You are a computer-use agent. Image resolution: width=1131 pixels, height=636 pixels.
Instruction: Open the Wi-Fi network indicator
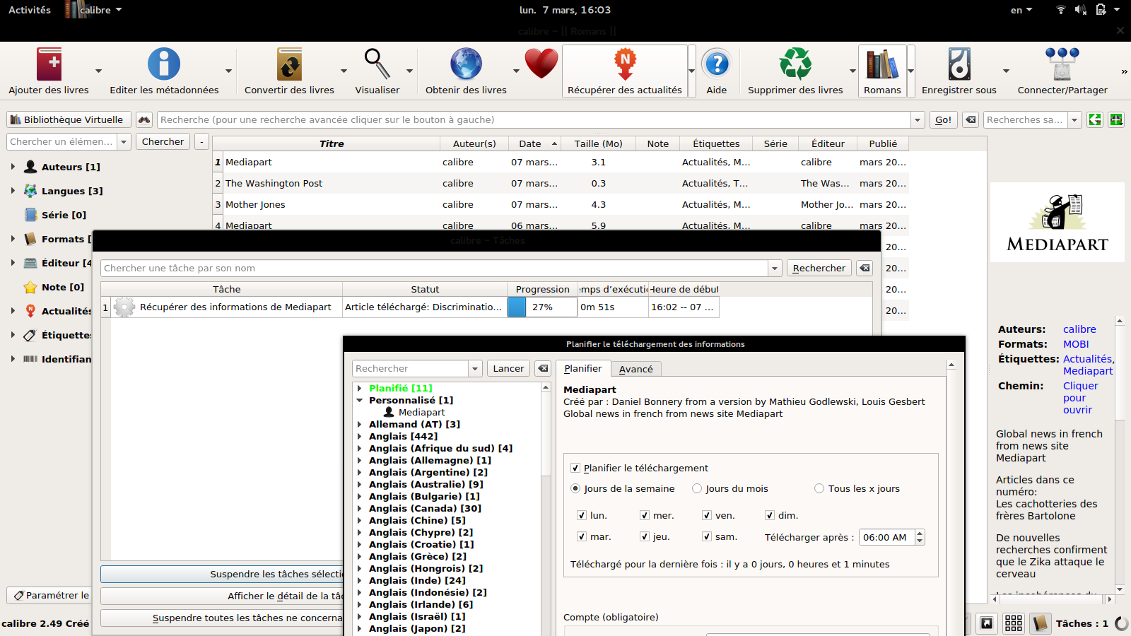(x=1060, y=10)
